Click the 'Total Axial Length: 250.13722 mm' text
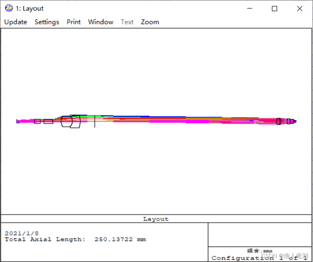This screenshot has width=313, height=262. click(76, 239)
